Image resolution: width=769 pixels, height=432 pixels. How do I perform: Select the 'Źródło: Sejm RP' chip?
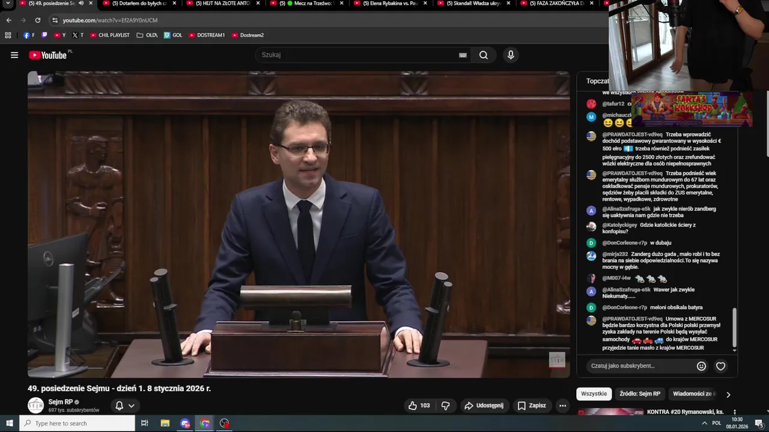point(640,394)
